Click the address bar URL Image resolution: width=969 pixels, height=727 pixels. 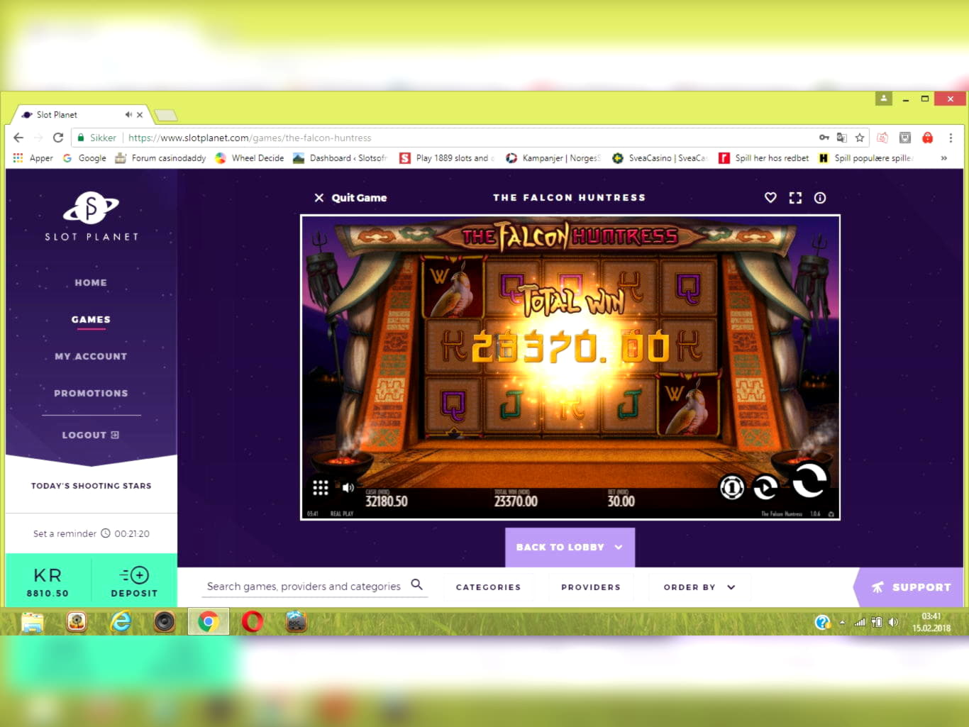point(250,138)
